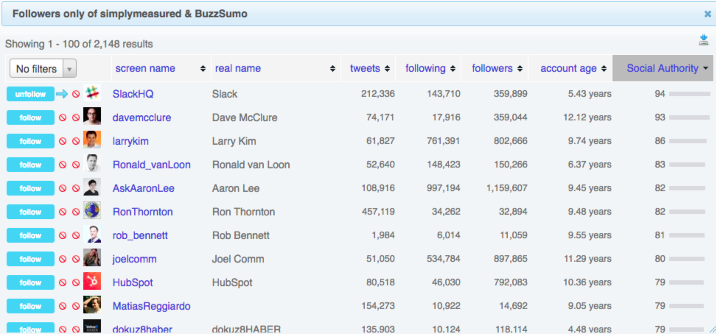This screenshot has height=334, width=716.
Task: Click RonThornton's globe avatar
Action: point(92,210)
